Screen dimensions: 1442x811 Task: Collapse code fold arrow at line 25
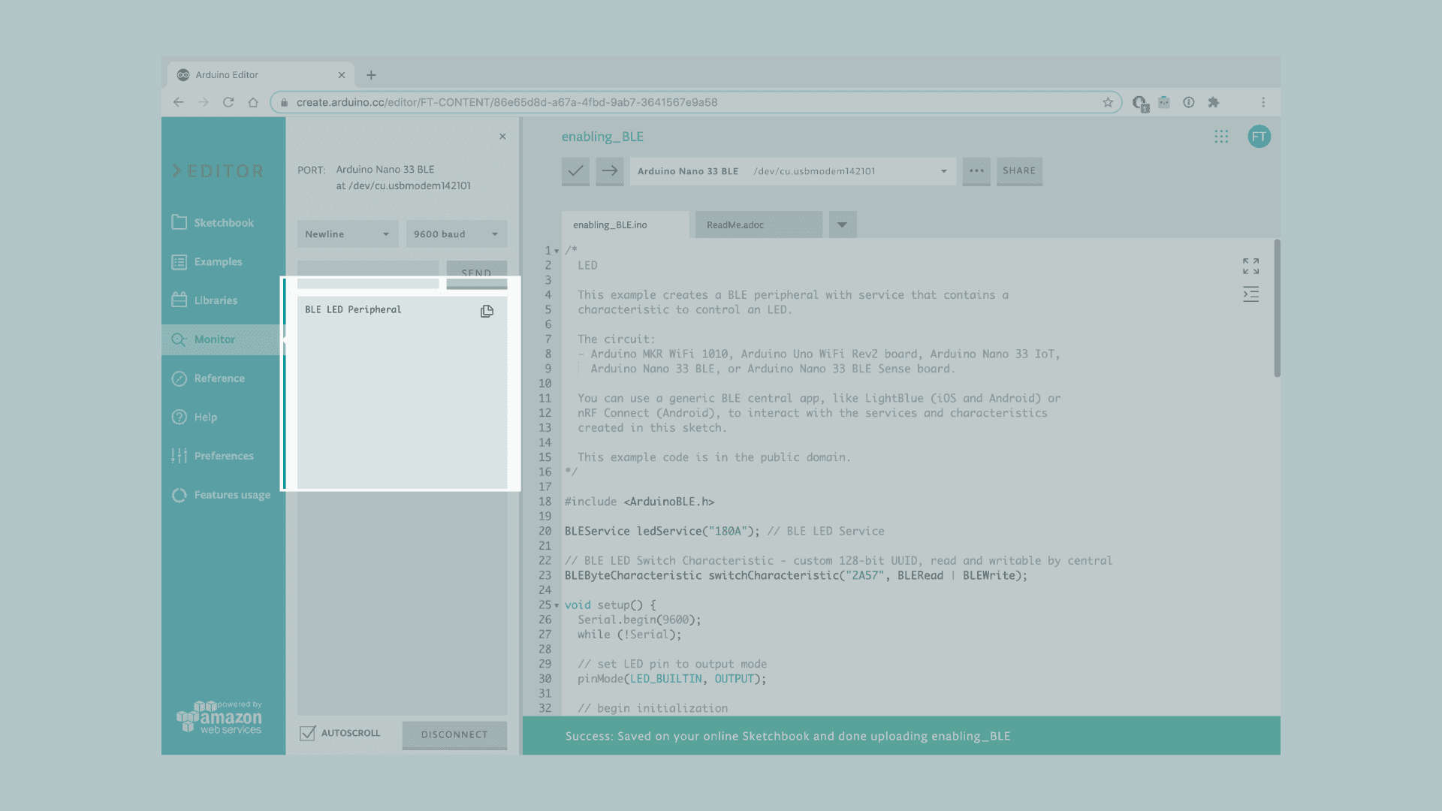tap(557, 605)
